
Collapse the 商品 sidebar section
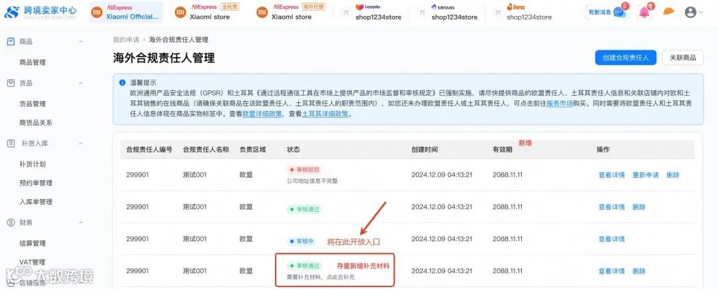(81, 42)
